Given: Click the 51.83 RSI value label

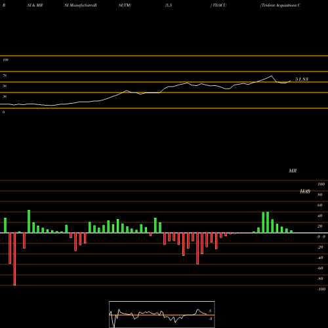Looking at the screenshot, I should (x=302, y=79).
